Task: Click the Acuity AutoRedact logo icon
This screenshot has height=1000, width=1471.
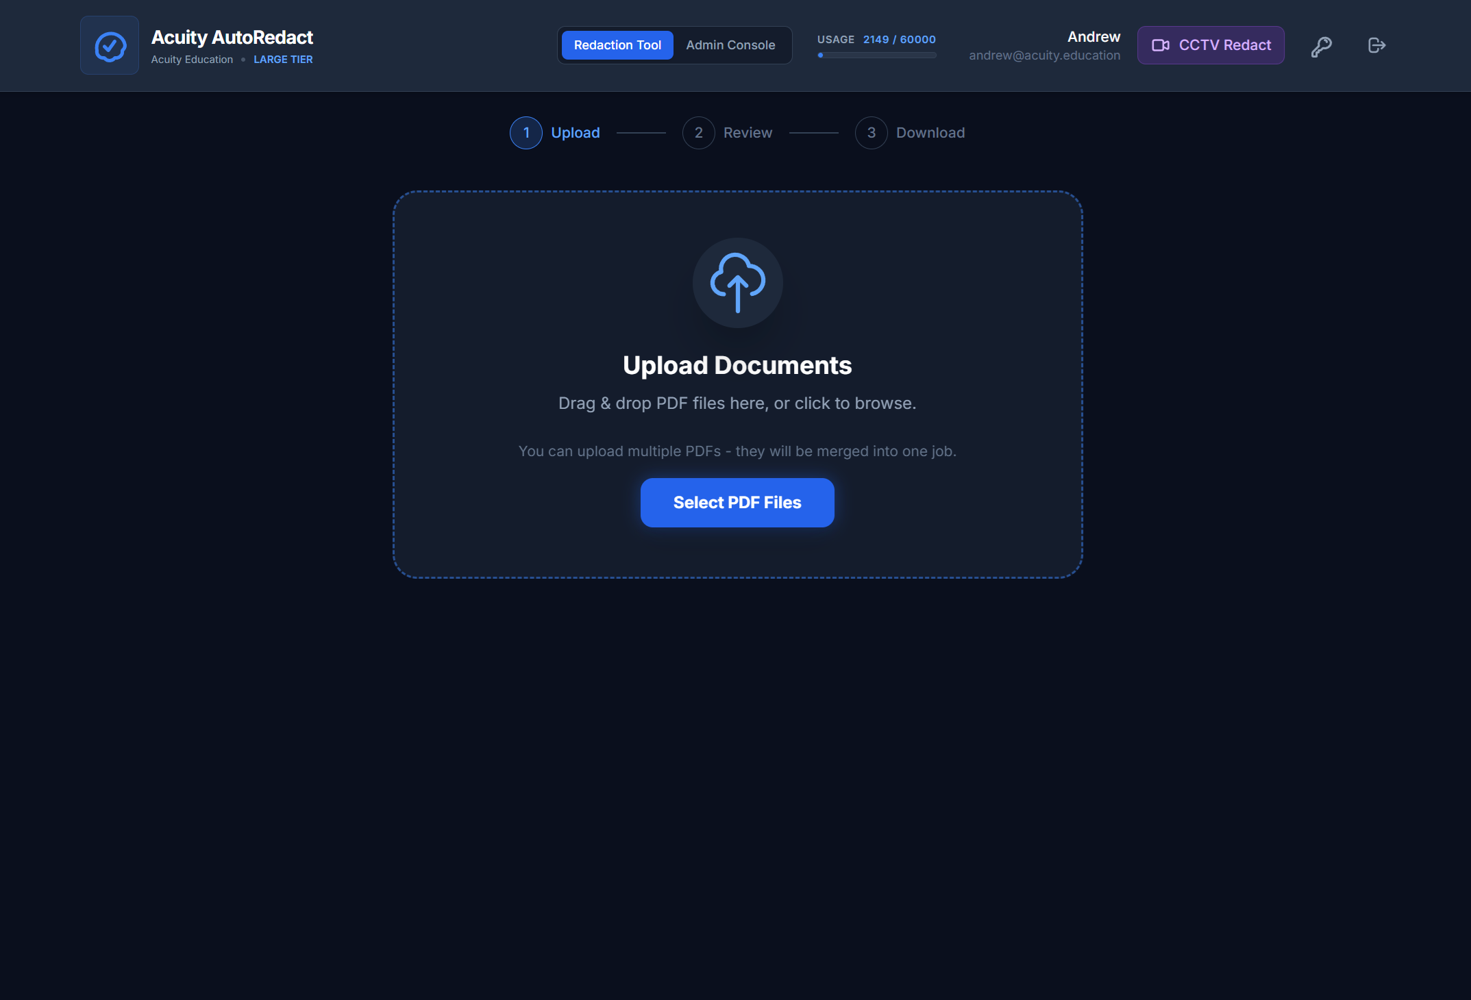Action: pyautogui.click(x=110, y=46)
